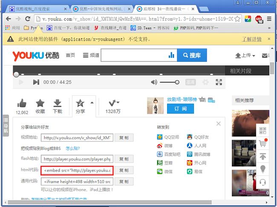Screen dimensions: 277x207
Task: Open the QR code floating sidebar icon
Action: 263,130
